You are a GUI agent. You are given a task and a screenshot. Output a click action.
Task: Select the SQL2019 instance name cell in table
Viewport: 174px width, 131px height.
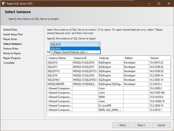[60, 63]
